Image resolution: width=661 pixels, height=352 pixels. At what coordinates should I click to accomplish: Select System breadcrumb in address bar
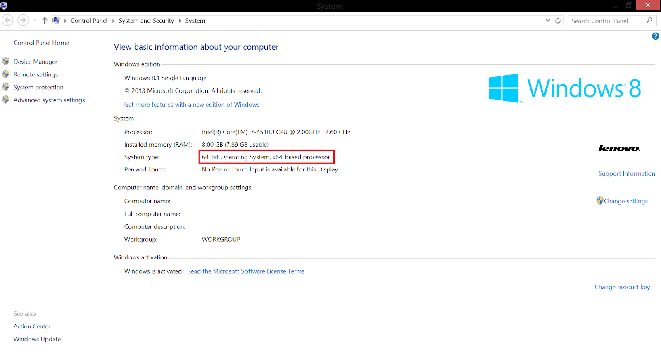(x=195, y=21)
